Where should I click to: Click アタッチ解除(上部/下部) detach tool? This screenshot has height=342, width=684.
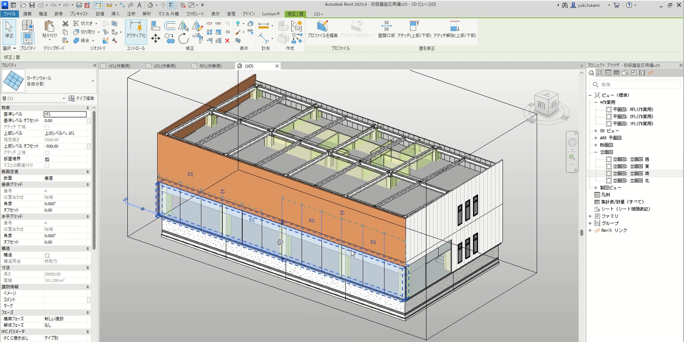(x=455, y=30)
